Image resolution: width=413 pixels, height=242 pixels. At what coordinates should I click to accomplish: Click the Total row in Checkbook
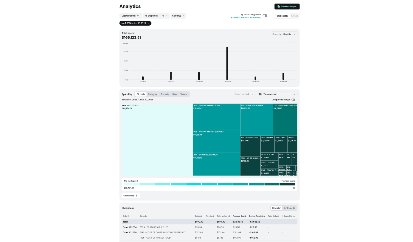tap(209, 222)
